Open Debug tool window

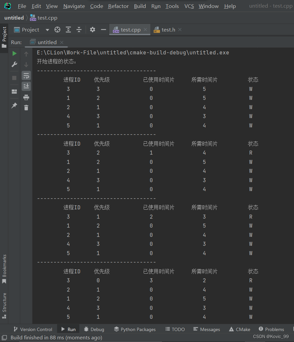click(x=94, y=329)
